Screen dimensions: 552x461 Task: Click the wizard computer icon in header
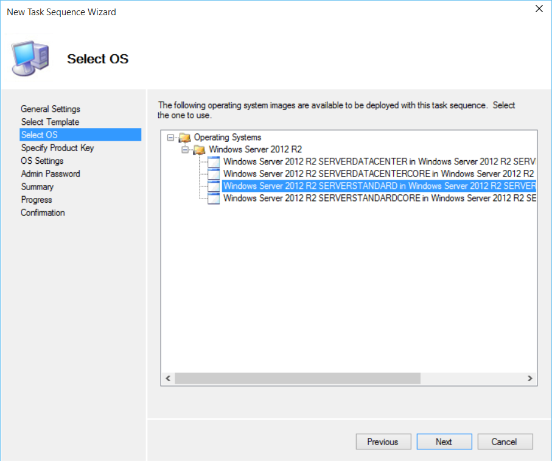pyautogui.click(x=31, y=58)
